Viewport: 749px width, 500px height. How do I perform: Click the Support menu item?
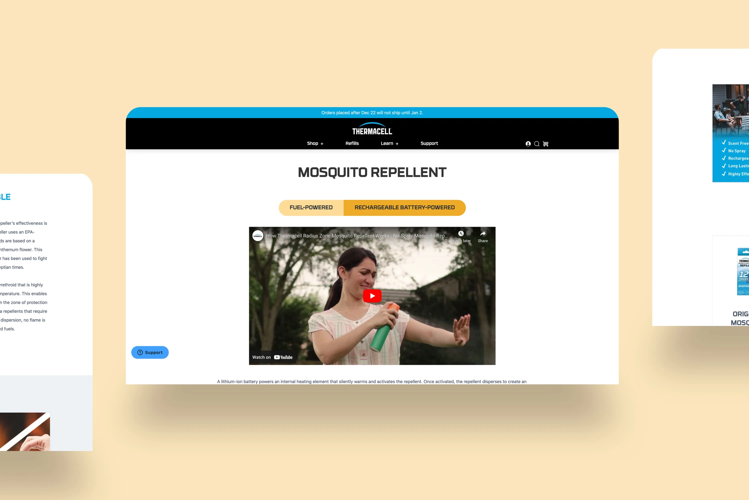pos(429,143)
